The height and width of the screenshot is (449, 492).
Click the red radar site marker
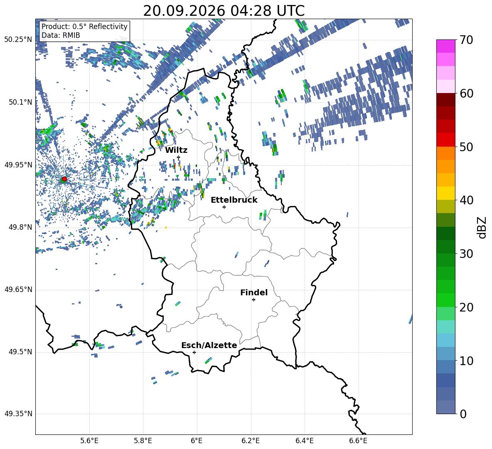(64, 179)
